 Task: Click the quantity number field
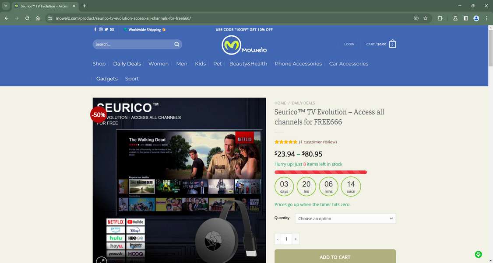286,239
